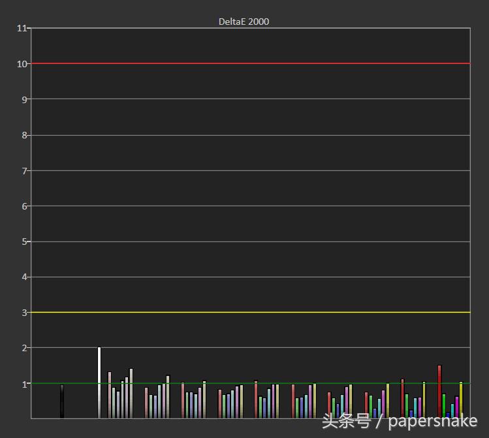Click the tallest red bar at far right
This screenshot has width=489, height=438.
coord(439,392)
